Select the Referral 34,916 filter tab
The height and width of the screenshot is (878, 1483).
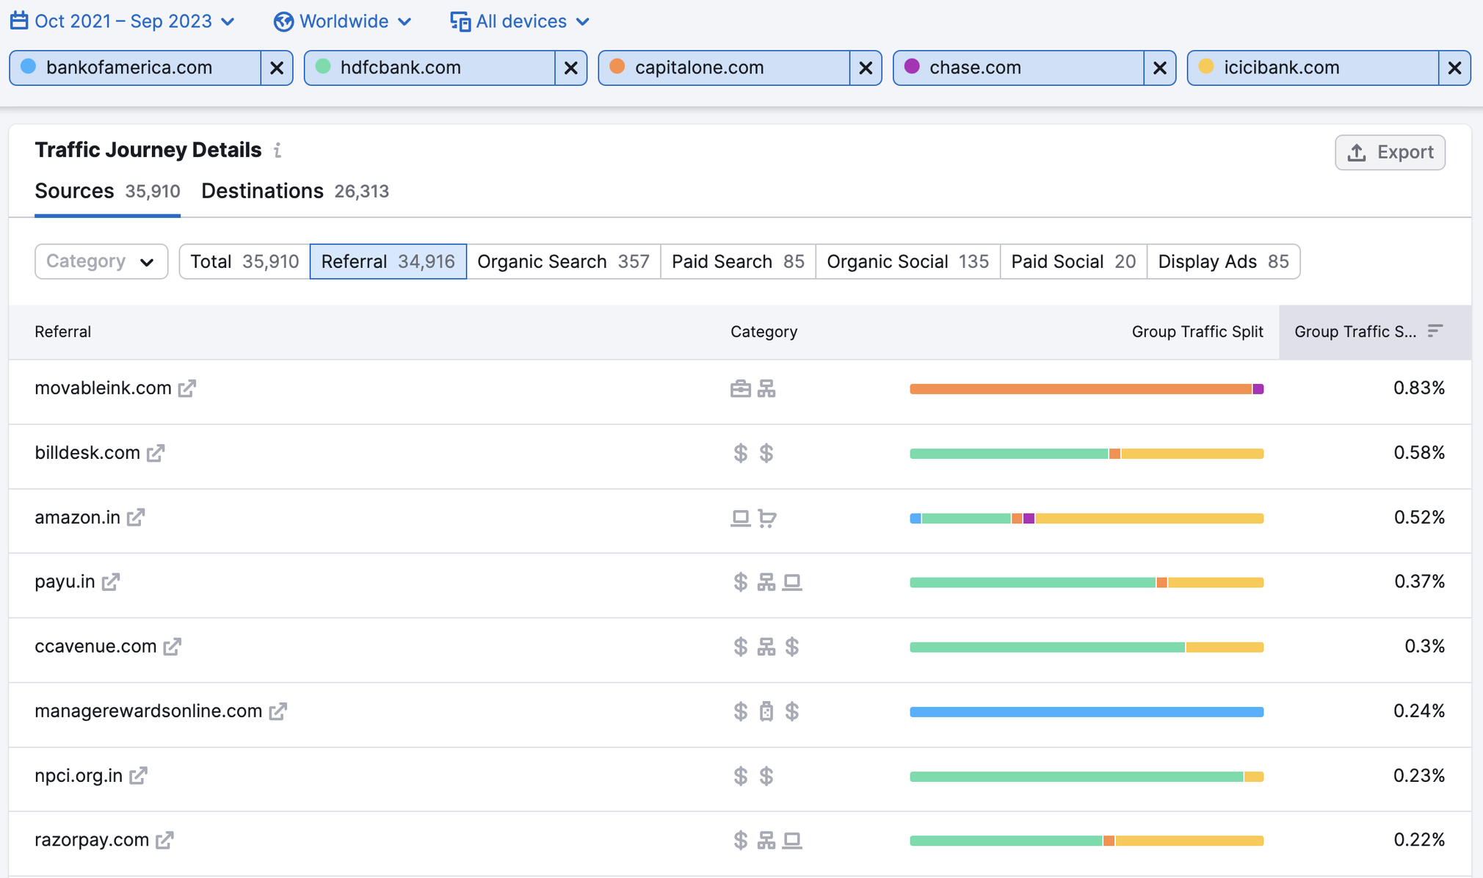pos(387,261)
